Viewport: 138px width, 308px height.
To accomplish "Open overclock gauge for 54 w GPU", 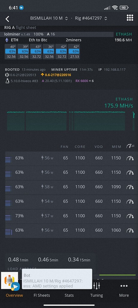I will tap(130, 202).
